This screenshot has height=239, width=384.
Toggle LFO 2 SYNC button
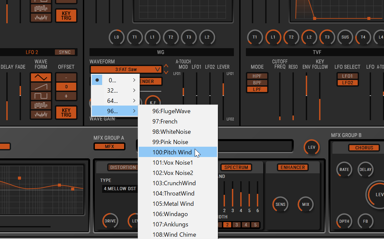point(65,52)
